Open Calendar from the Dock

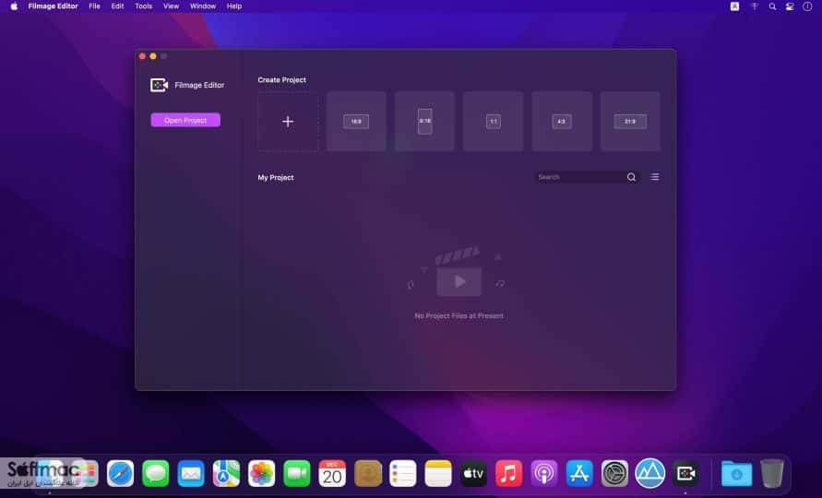(332, 473)
